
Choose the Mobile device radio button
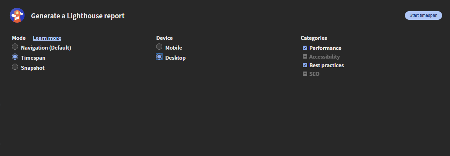[x=159, y=47]
